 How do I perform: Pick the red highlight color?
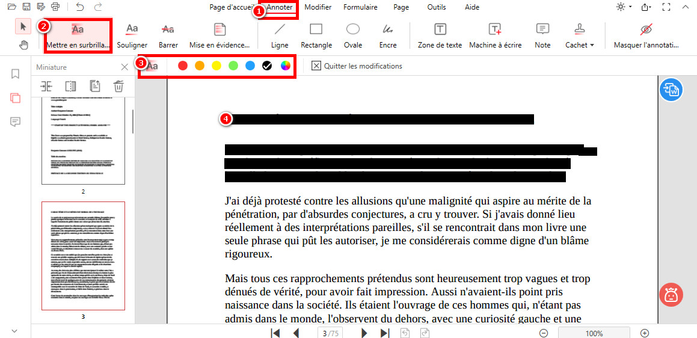pos(183,66)
